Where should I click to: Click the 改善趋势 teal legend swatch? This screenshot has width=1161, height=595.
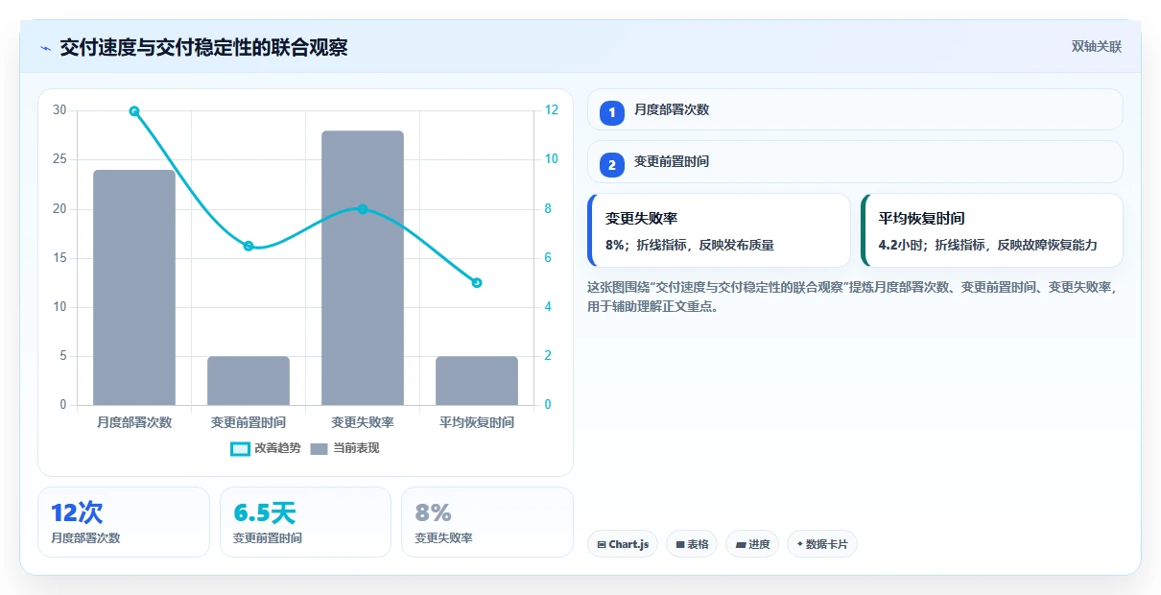pos(240,448)
